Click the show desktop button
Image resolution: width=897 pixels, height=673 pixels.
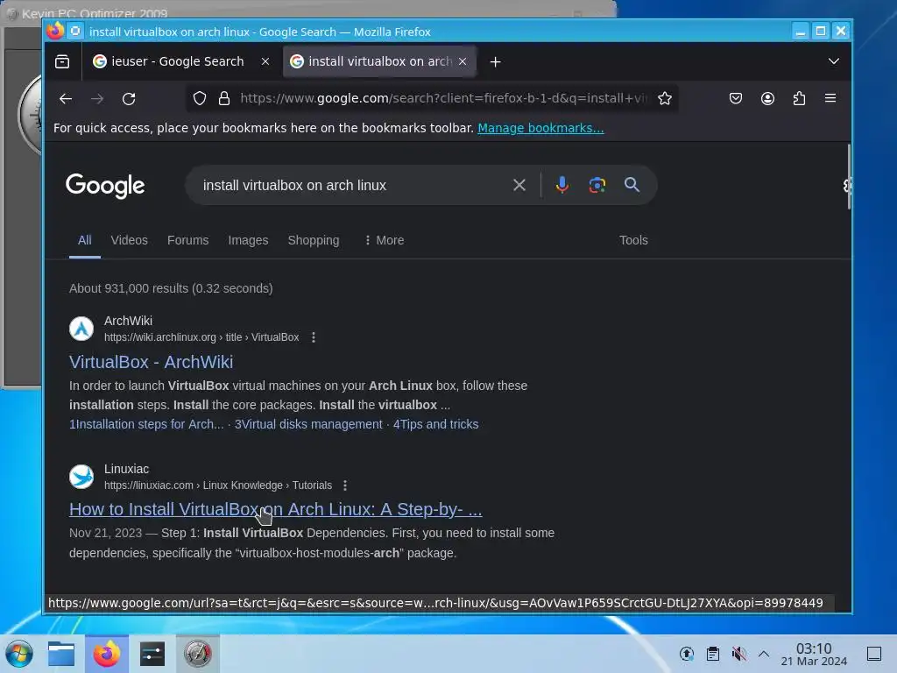(874, 654)
